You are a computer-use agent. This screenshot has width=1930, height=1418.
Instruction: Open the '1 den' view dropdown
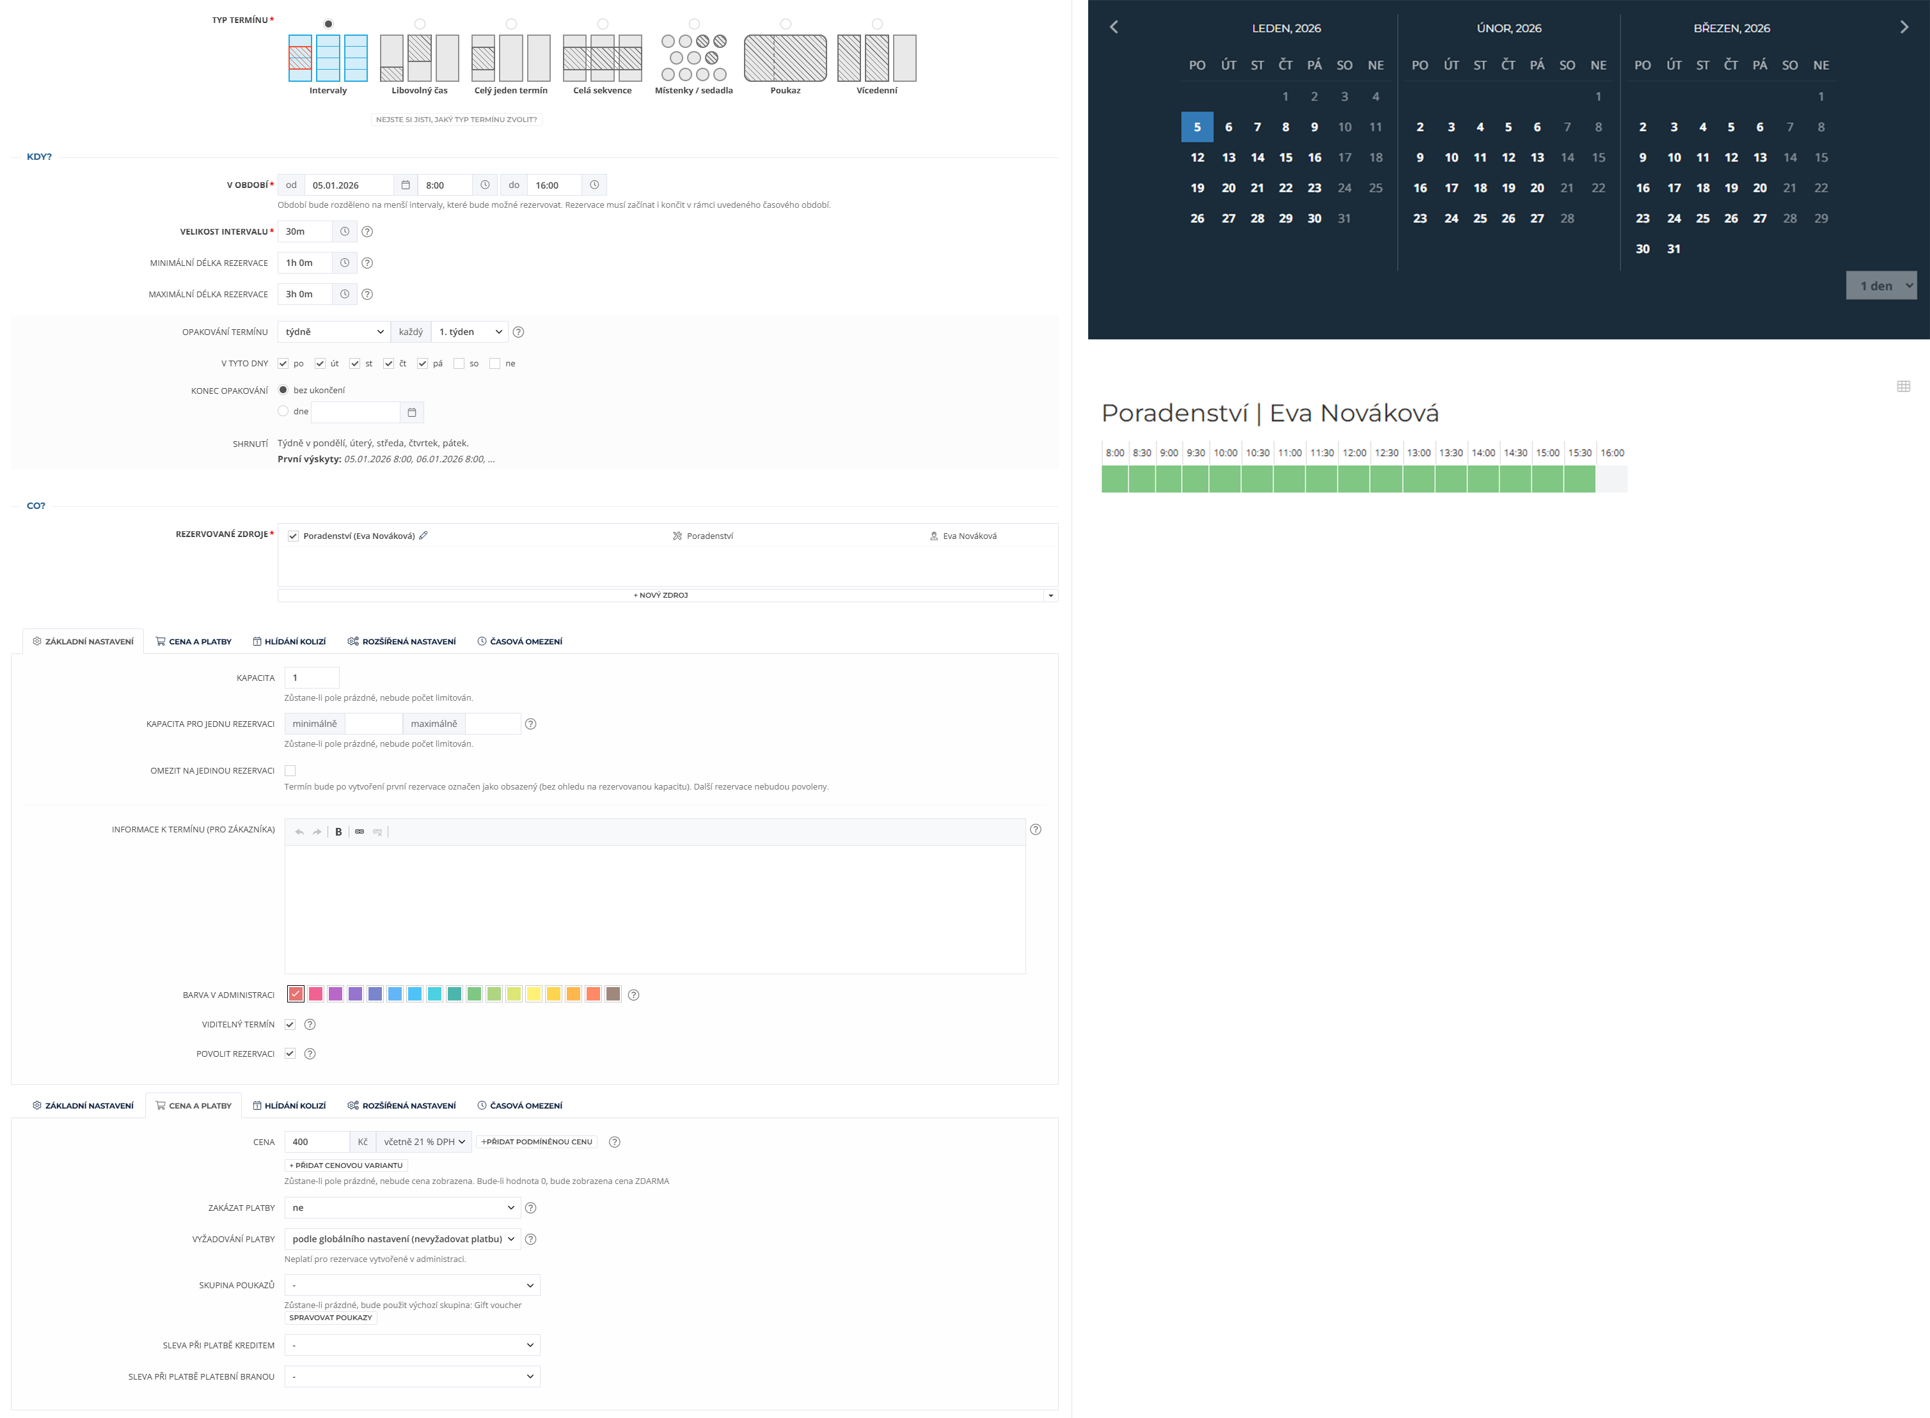tap(1880, 286)
